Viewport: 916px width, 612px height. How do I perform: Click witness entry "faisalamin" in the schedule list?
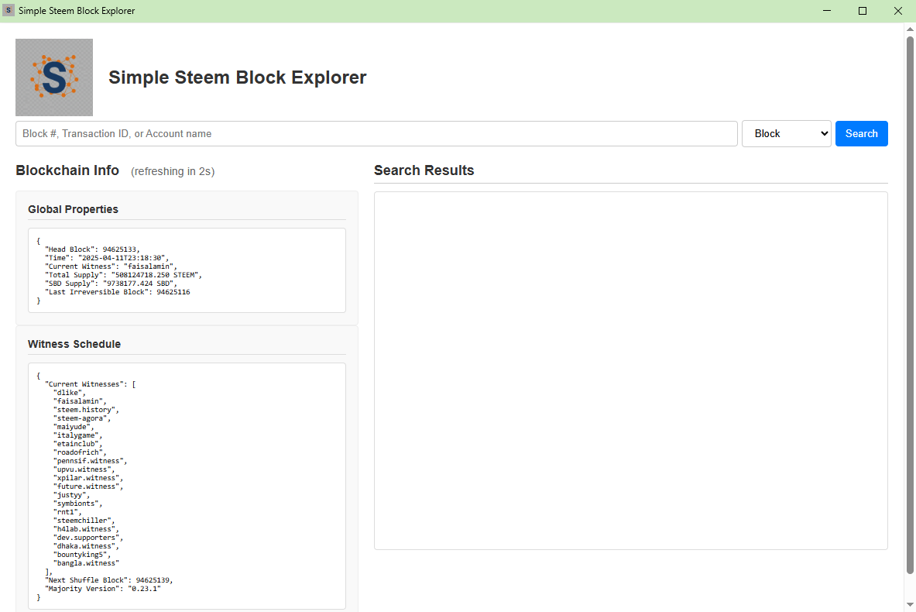[80, 401]
